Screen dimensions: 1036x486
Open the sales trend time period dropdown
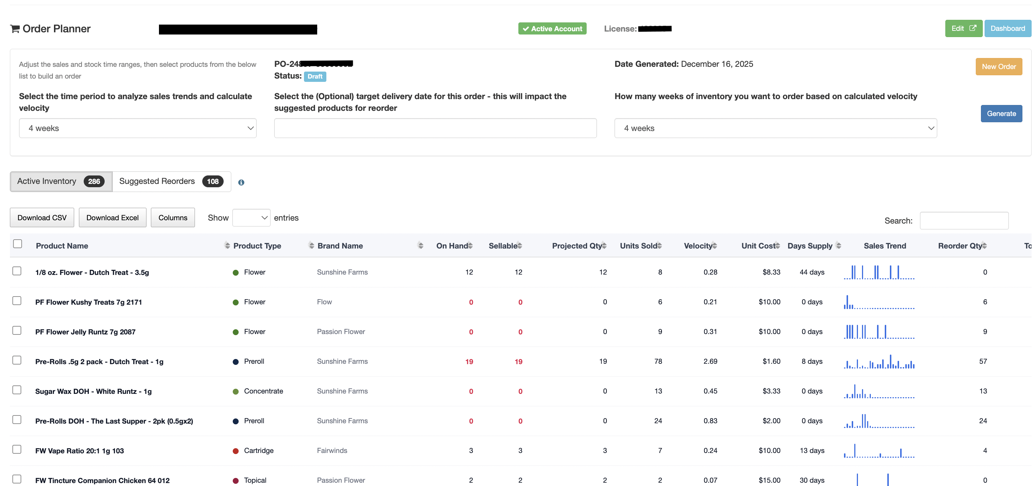pyautogui.click(x=138, y=128)
